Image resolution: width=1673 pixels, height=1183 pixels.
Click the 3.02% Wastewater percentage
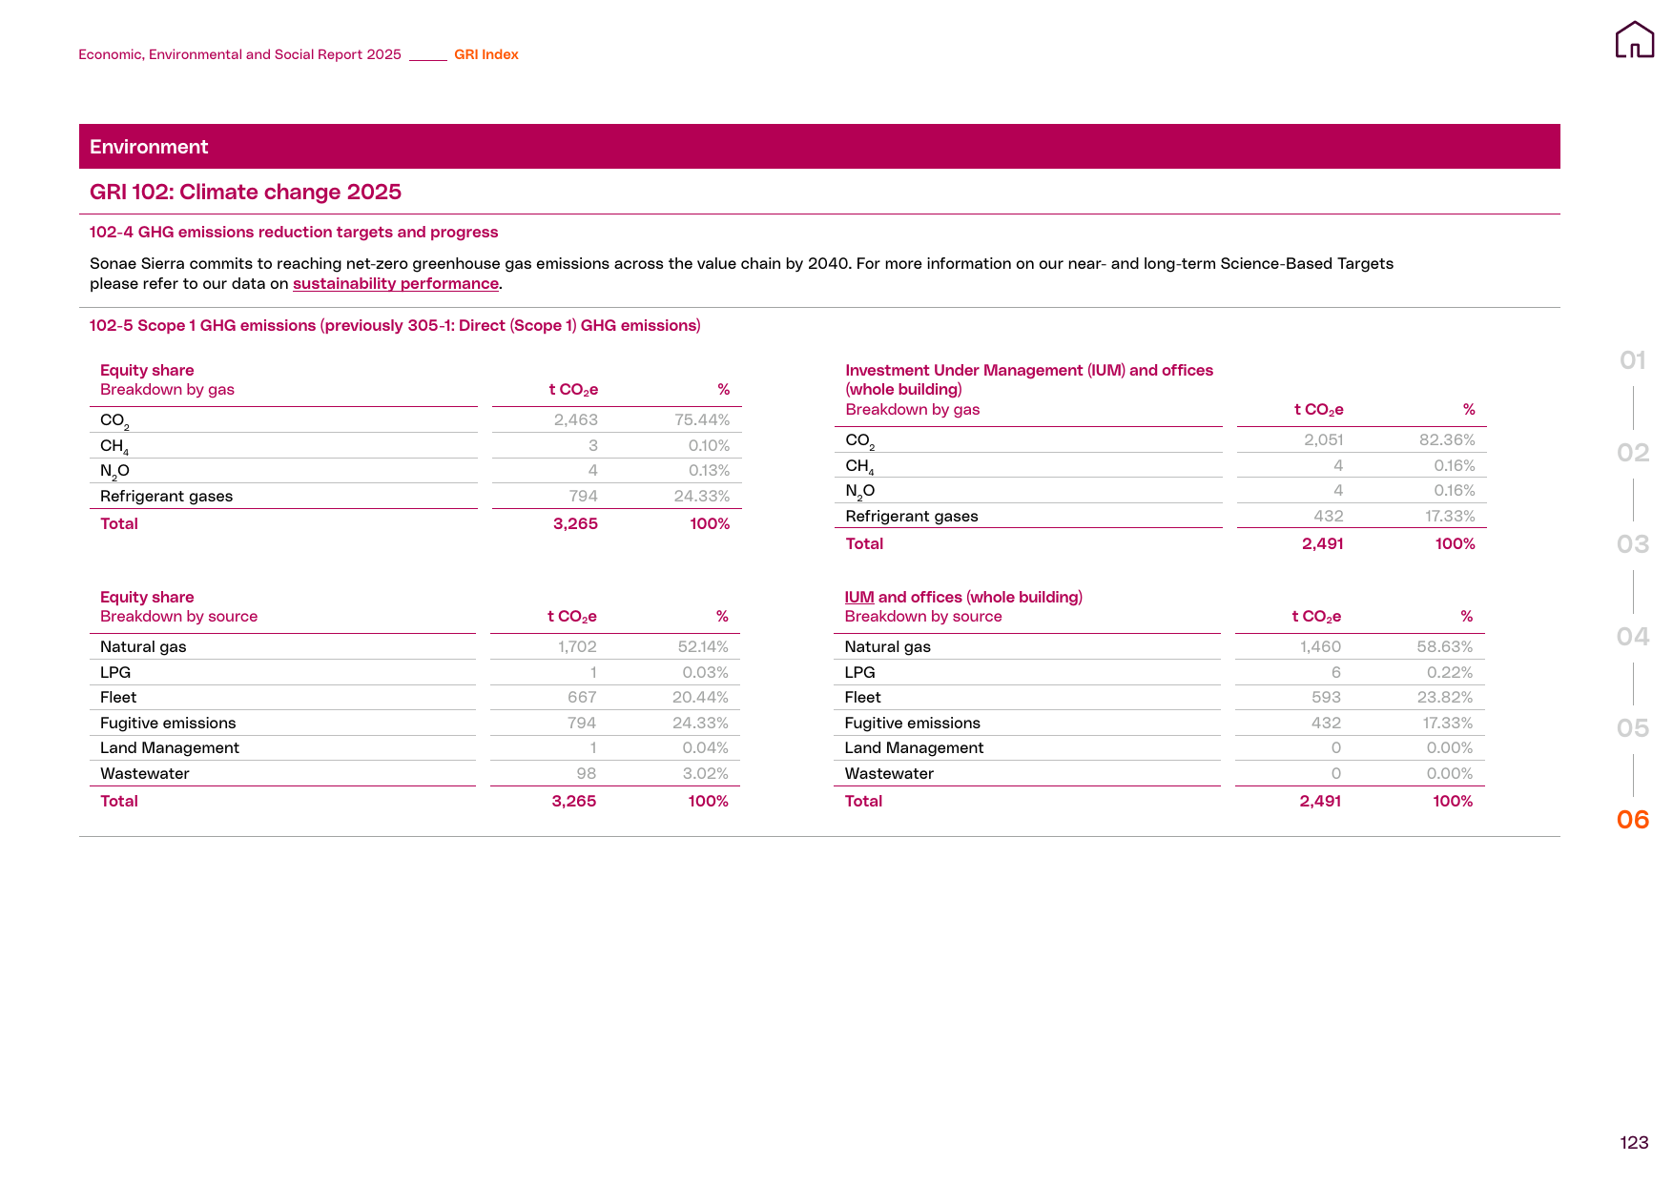[x=705, y=774]
